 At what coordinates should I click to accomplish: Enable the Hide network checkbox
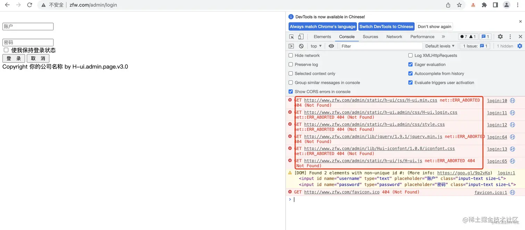(291, 55)
